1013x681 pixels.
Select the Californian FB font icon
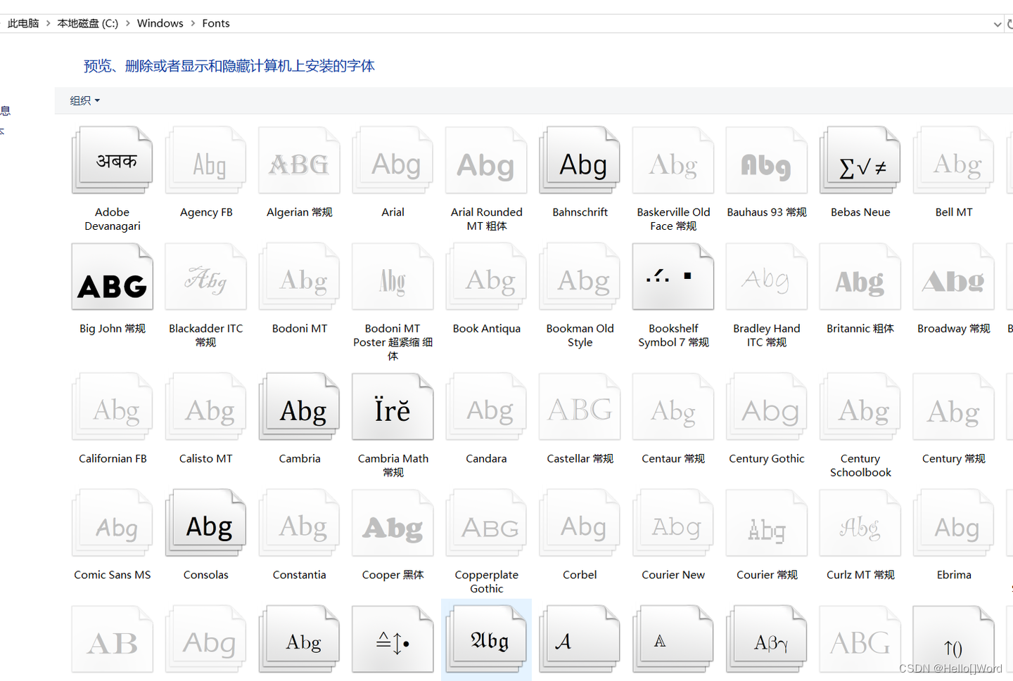click(112, 407)
